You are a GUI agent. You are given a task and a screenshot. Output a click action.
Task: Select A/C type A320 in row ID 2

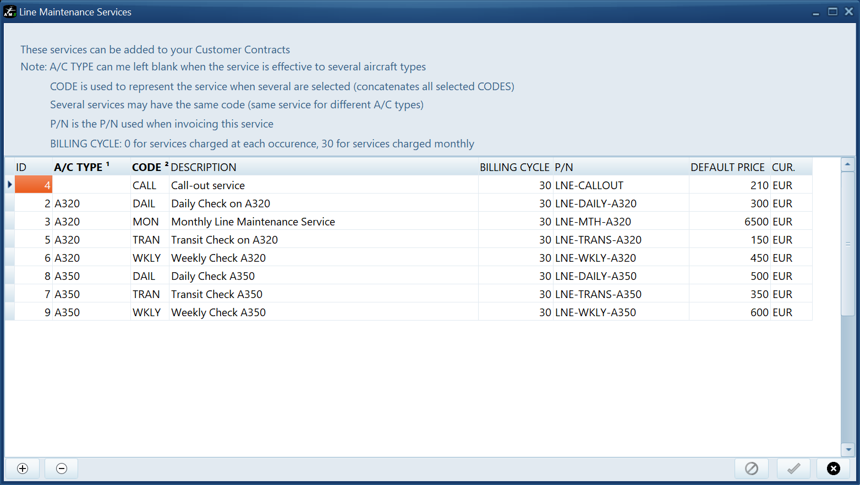[91, 203]
